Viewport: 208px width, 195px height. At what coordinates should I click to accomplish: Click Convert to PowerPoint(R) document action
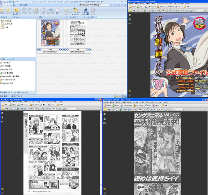pyautogui.click(x=10, y=76)
